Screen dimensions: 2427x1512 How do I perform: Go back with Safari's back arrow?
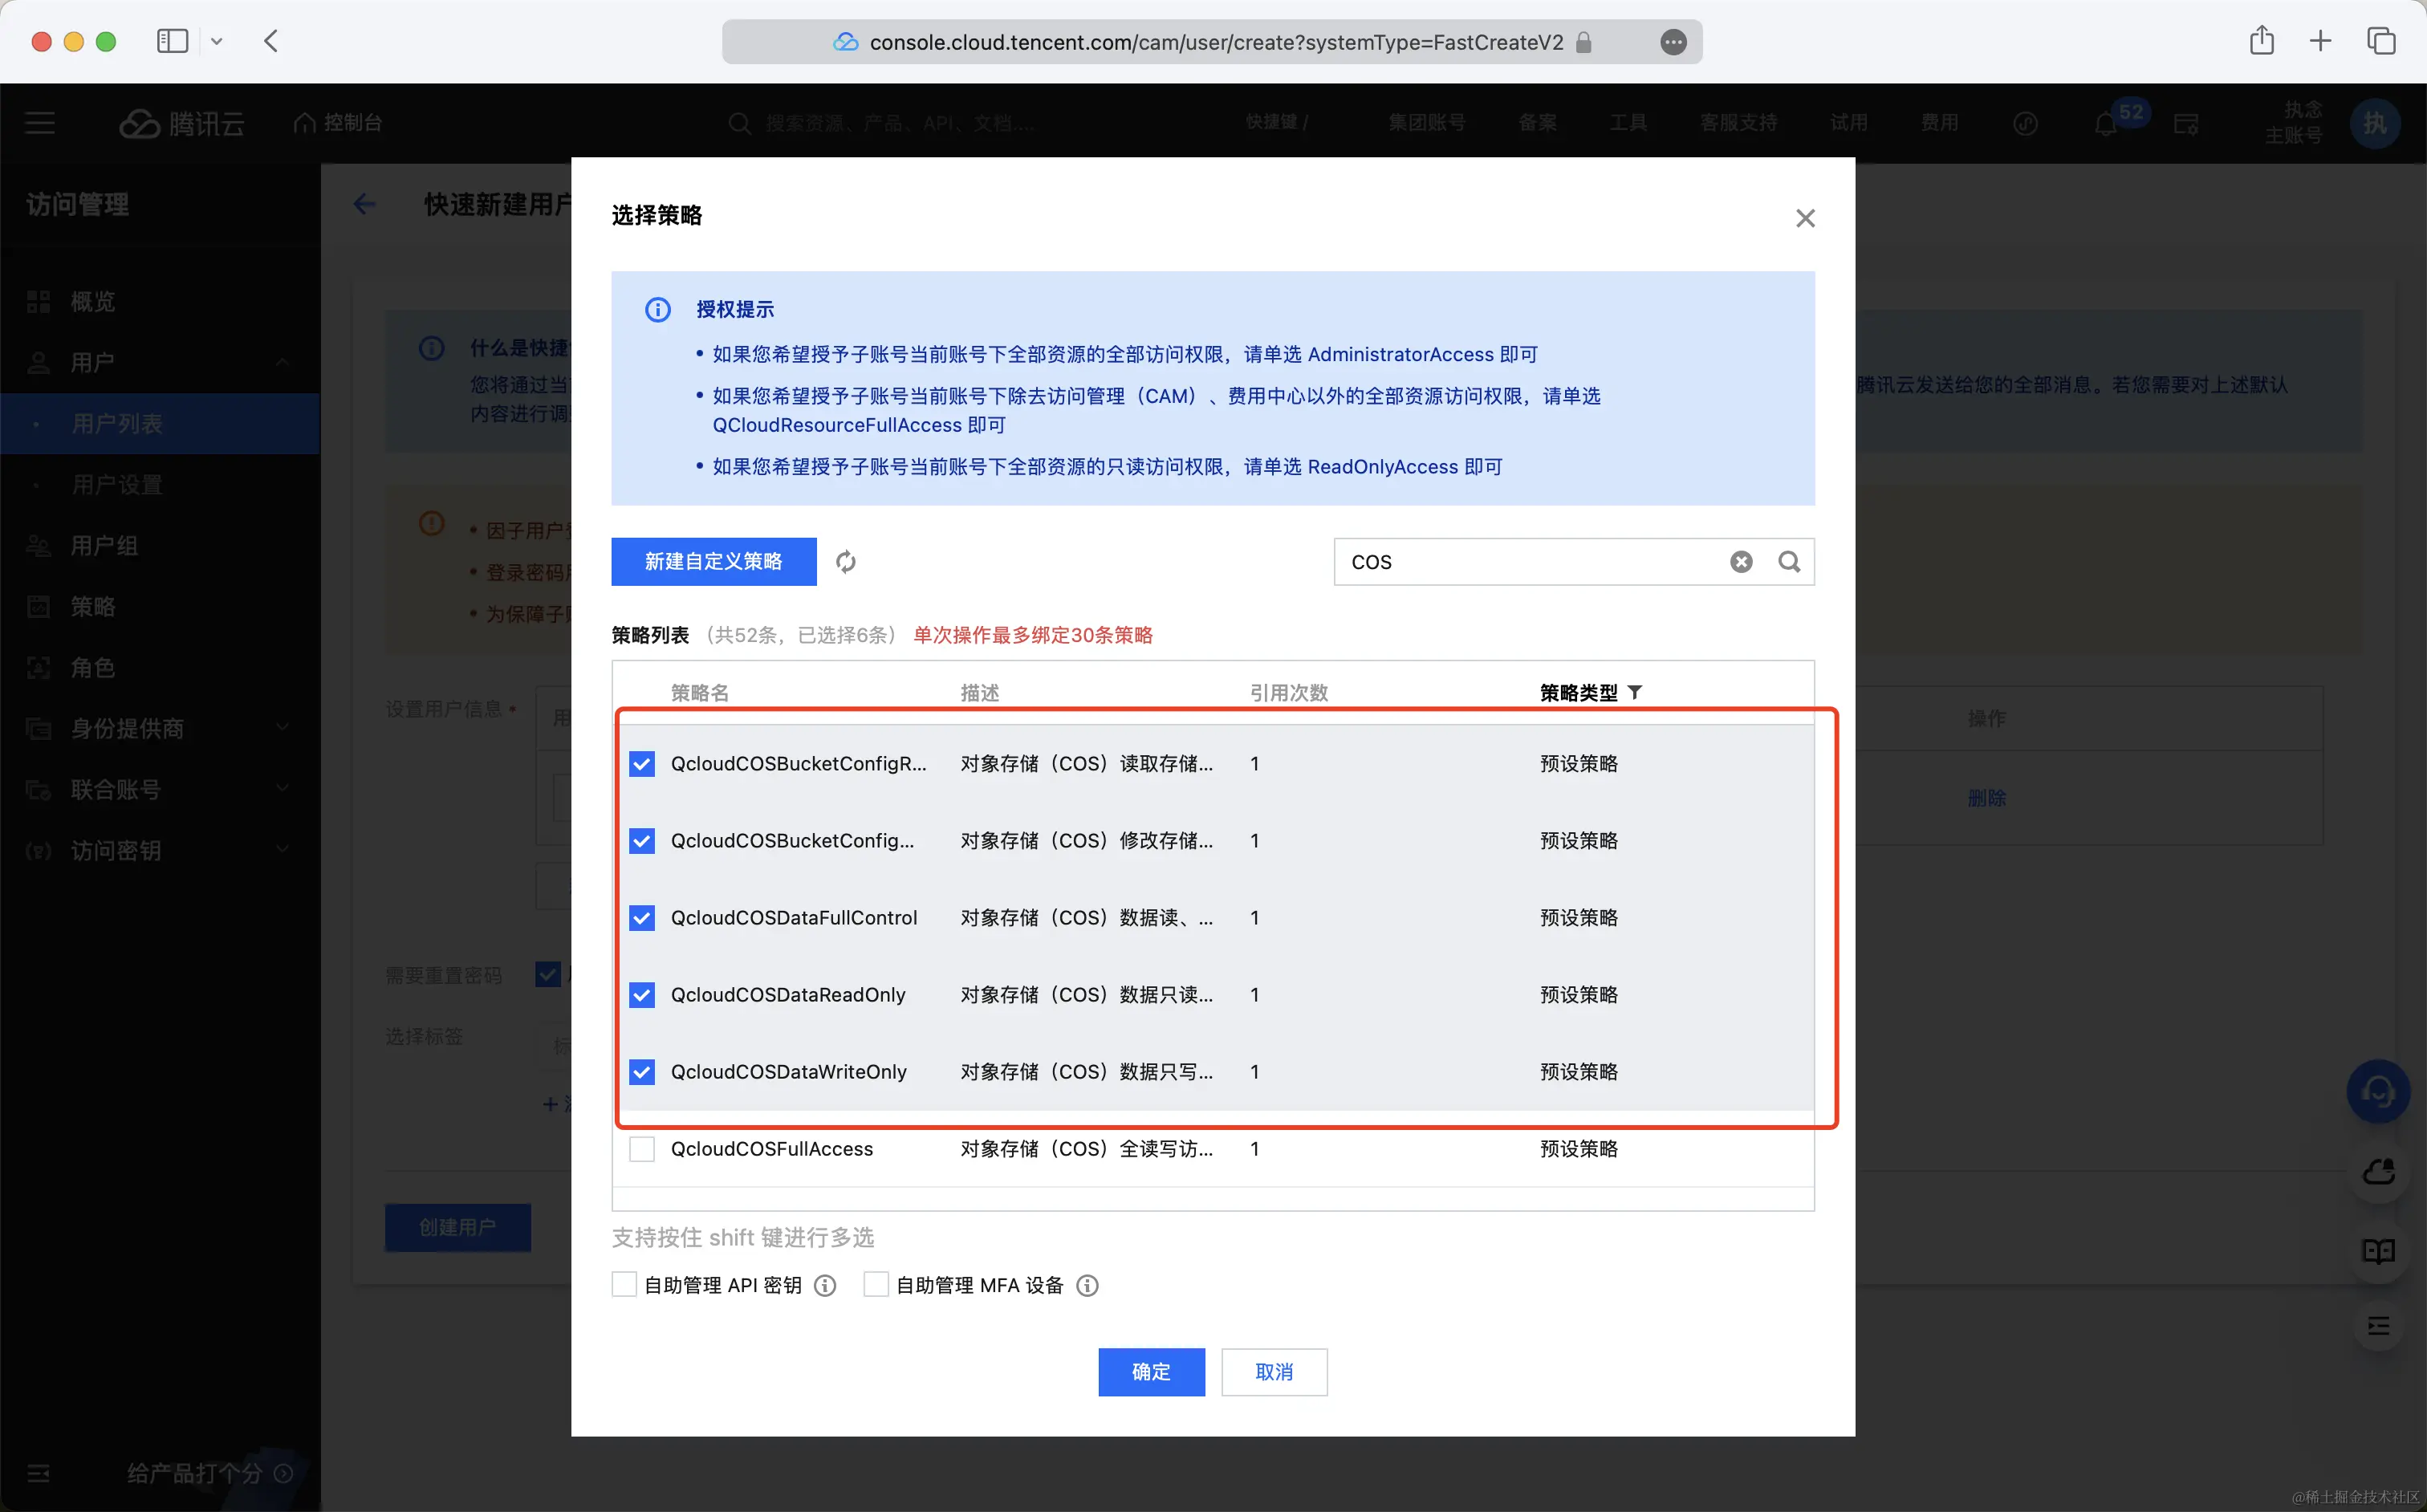point(271,41)
